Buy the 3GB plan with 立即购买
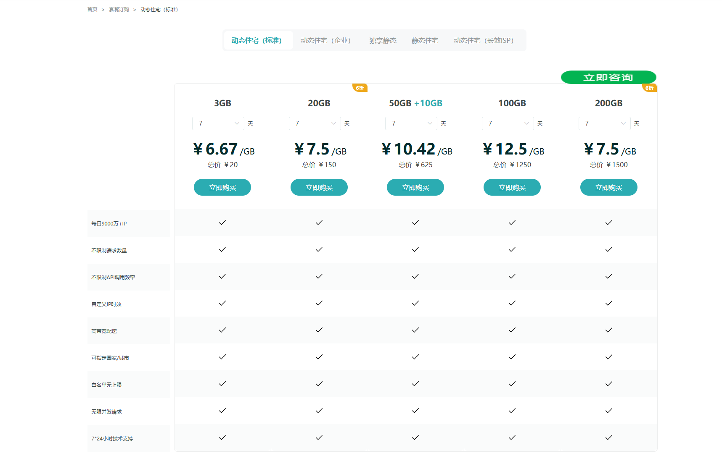This screenshot has width=722, height=461. coord(222,187)
